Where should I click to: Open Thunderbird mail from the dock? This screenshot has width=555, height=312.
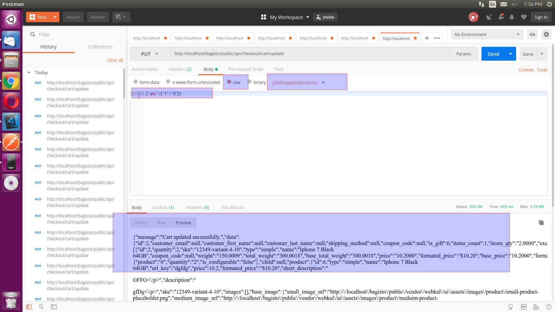tap(11, 40)
